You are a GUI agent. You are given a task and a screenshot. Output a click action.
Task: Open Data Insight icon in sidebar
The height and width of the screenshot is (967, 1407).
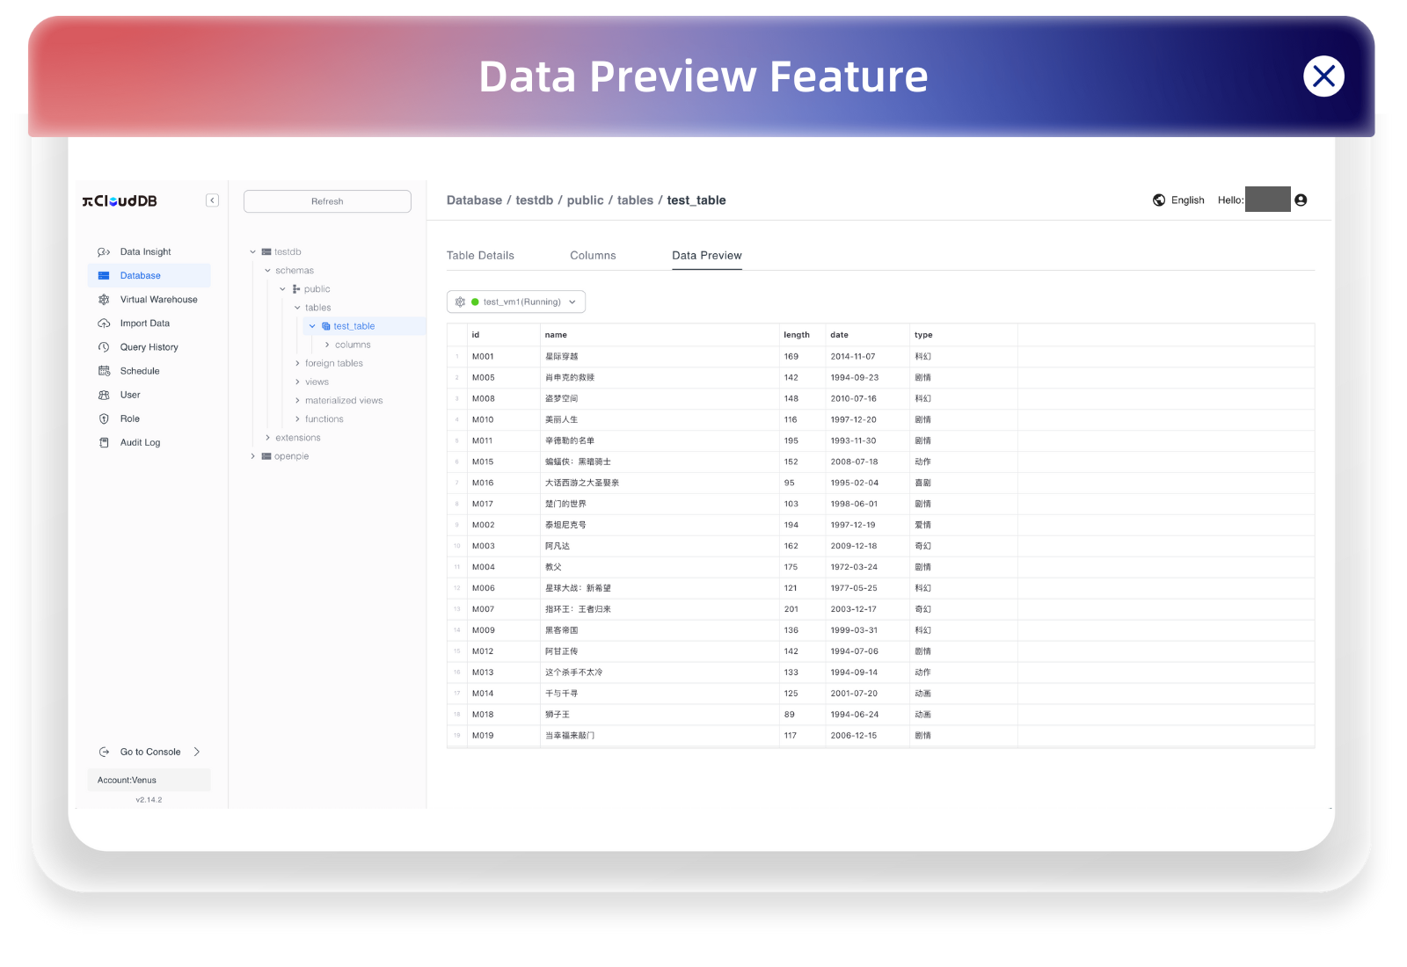(104, 251)
